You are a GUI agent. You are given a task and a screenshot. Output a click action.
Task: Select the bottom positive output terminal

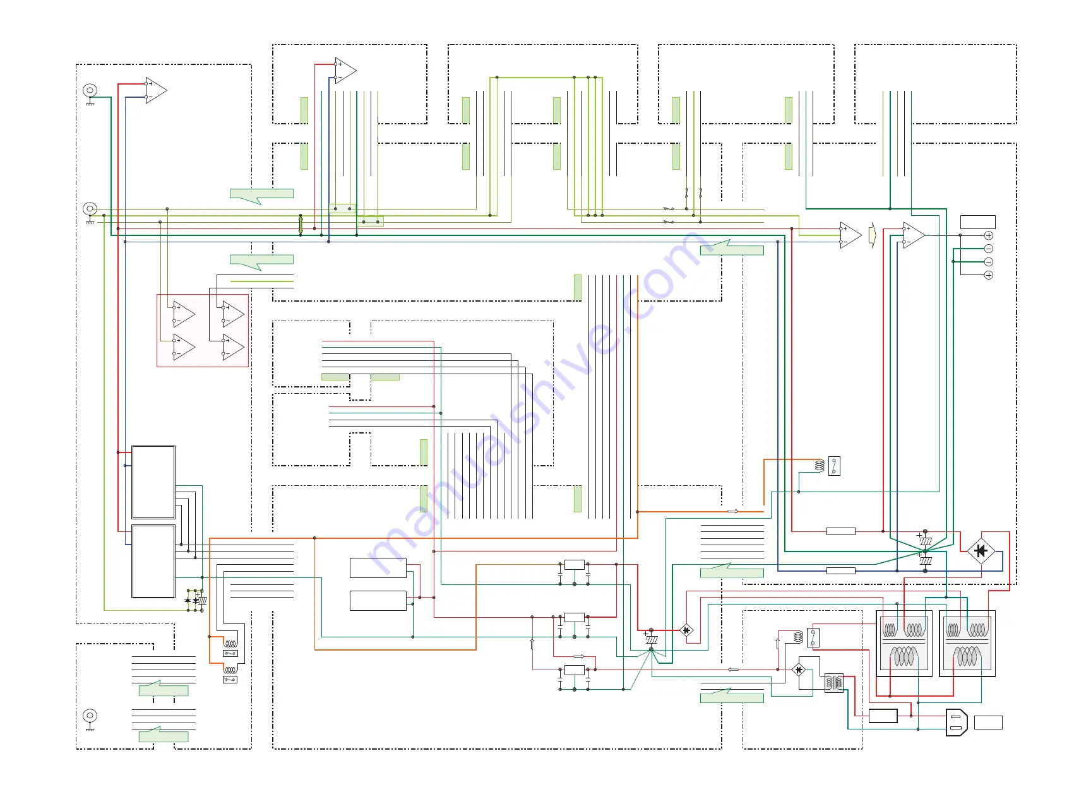coord(989,275)
